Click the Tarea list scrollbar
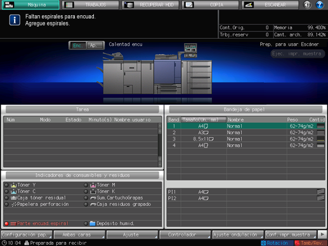Screen dimensions: 328x246 (x=160, y=145)
